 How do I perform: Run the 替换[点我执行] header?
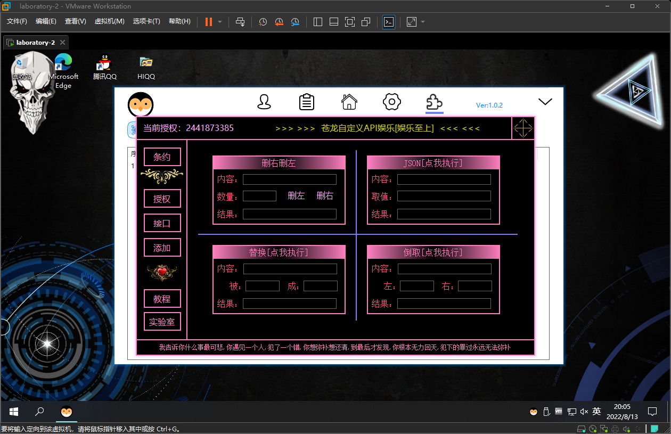click(x=279, y=252)
